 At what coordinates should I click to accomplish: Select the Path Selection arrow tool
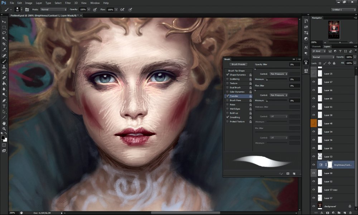[4, 112]
